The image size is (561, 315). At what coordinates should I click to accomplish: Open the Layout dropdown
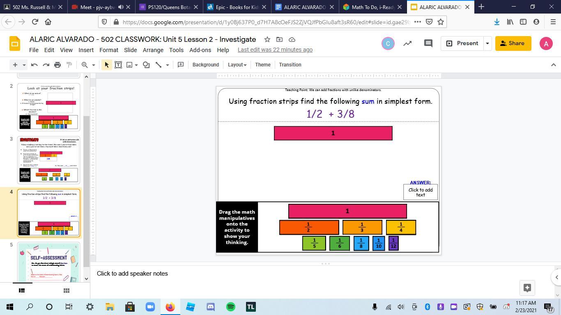click(x=237, y=65)
